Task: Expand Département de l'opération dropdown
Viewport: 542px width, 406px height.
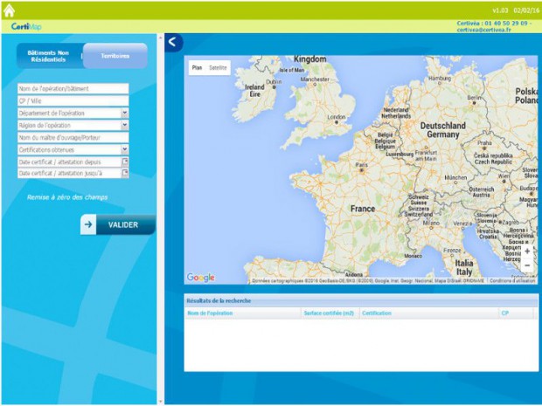Action: coord(124,113)
